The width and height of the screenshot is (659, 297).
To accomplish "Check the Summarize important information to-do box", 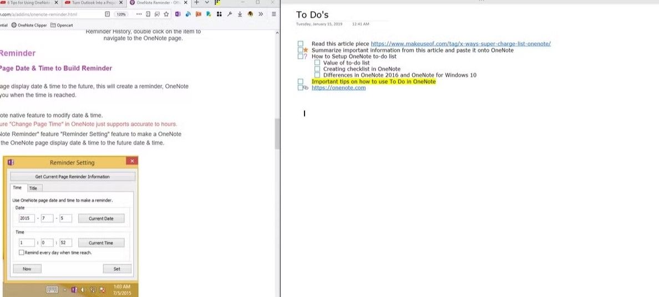I will [301, 50].
